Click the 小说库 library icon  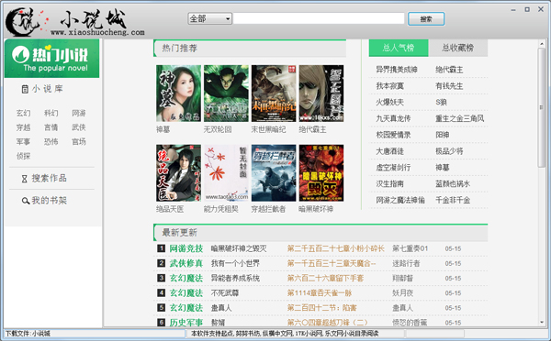(25, 89)
